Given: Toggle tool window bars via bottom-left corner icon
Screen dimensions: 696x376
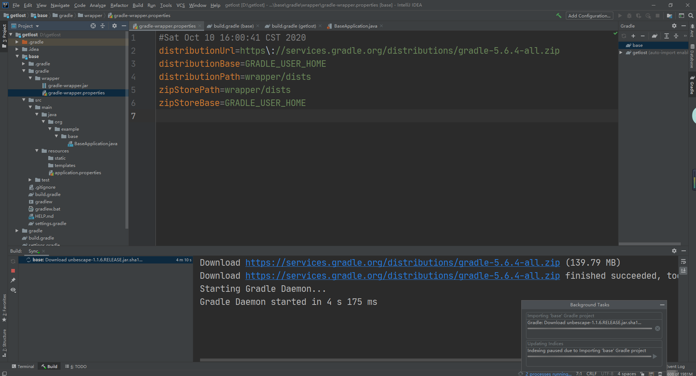Looking at the screenshot, I should 4,373.
